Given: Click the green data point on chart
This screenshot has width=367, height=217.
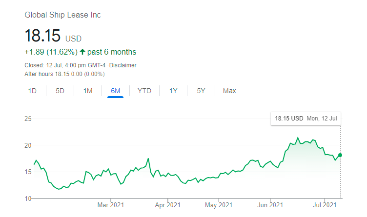Looking at the screenshot, I should (340, 155).
